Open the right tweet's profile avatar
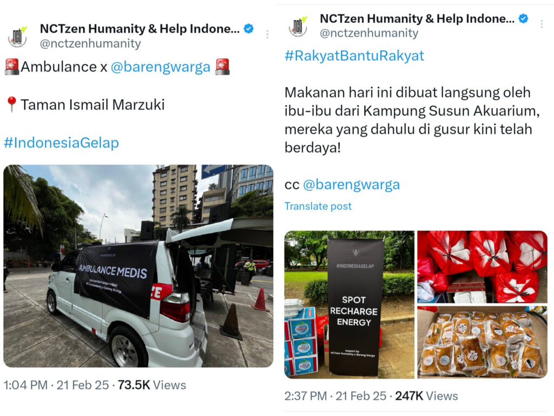 click(x=298, y=27)
